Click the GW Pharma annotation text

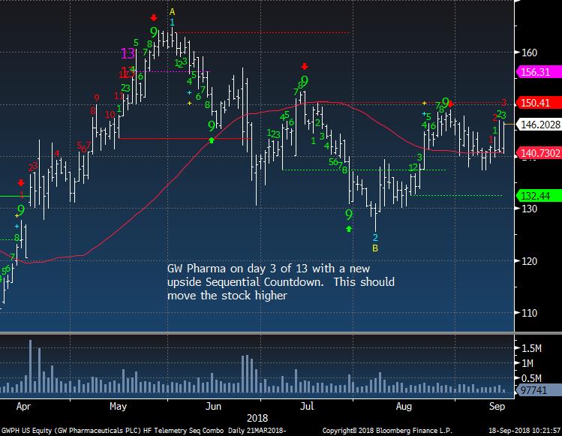(281, 282)
